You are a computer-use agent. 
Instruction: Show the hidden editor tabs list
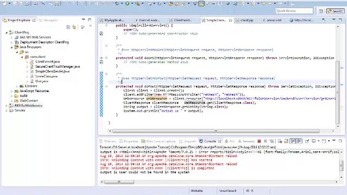point(324,20)
